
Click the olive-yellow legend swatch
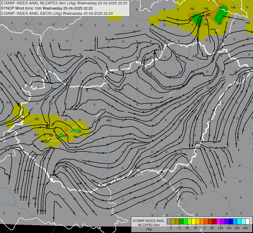(173, 221)
